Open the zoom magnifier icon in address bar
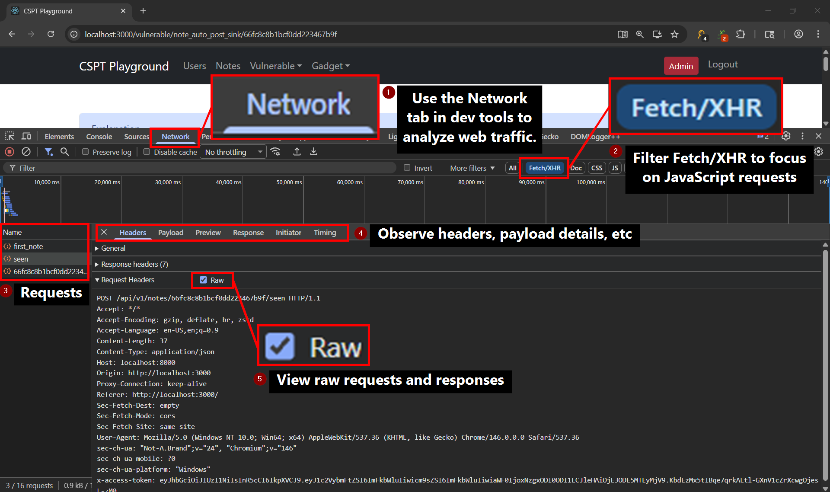 [640, 34]
